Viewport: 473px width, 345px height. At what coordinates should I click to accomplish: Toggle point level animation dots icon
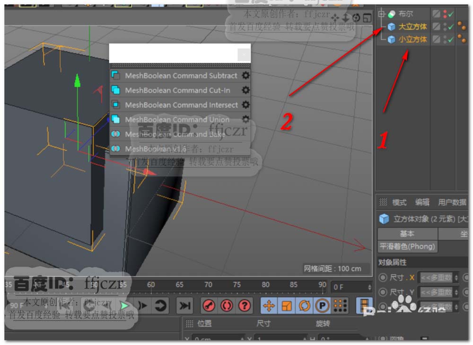340,306
